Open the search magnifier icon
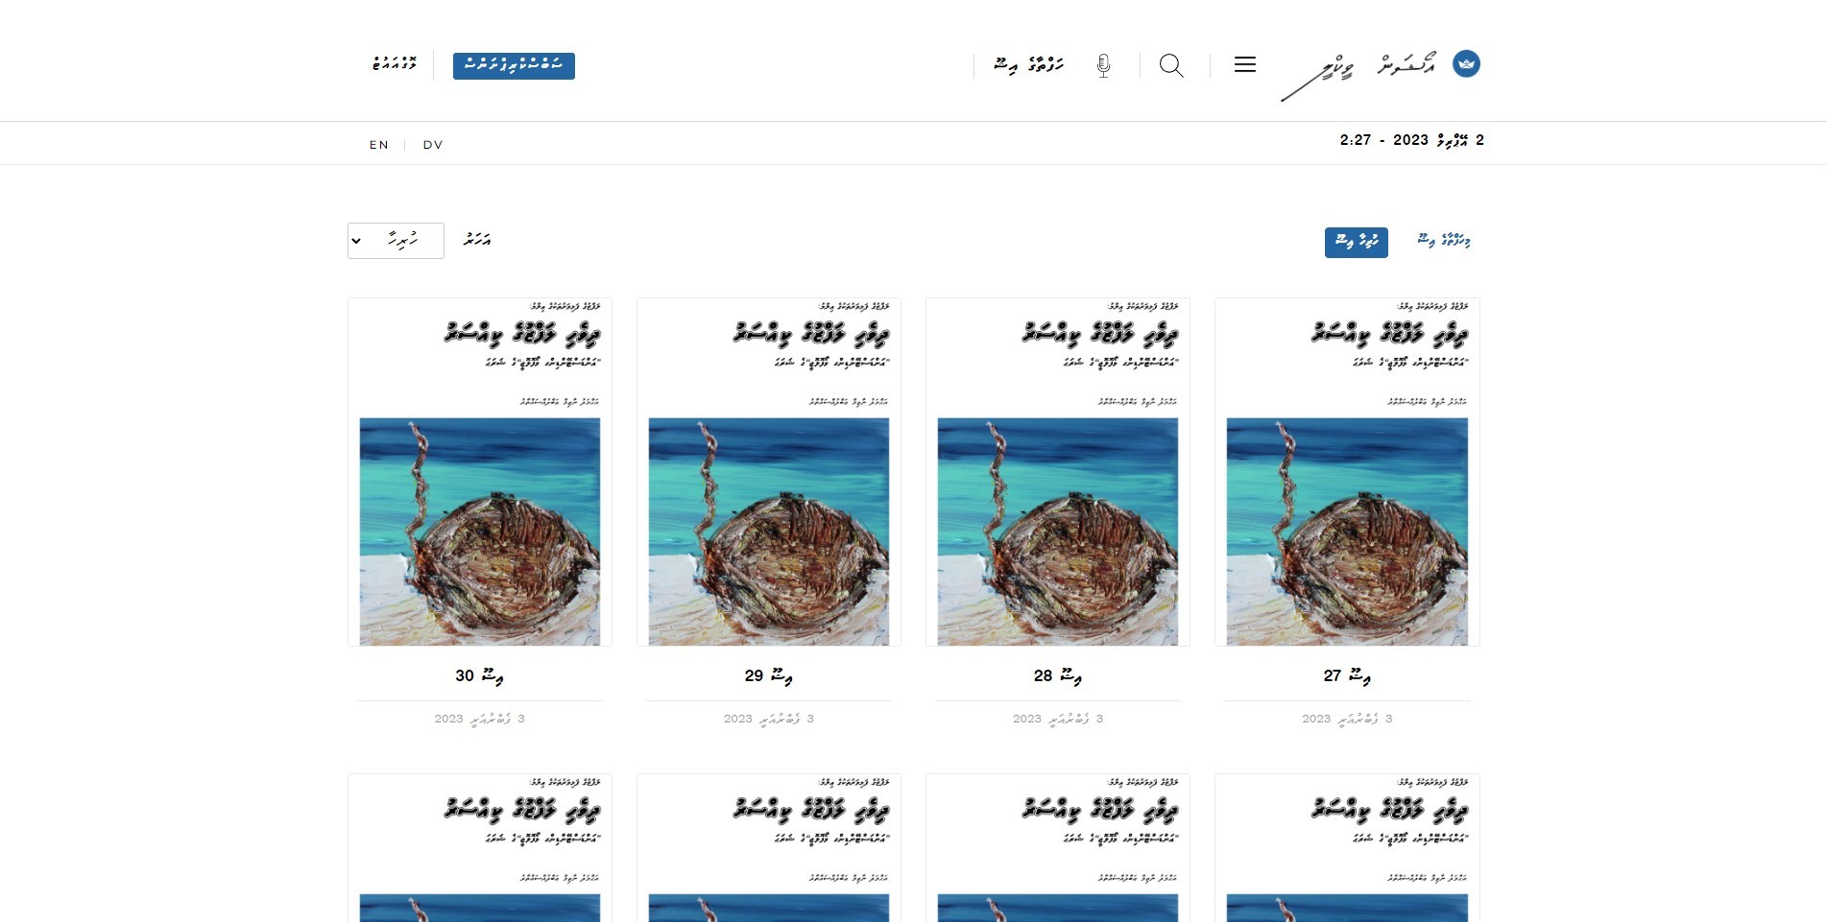 pyautogui.click(x=1171, y=65)
